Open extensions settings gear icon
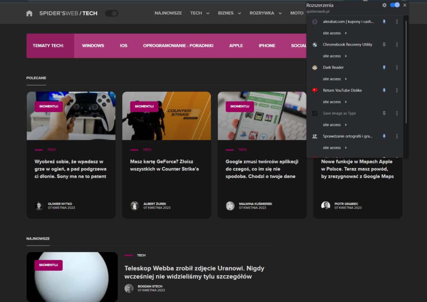Image resolution: width=427 pixels, height=302 pixels. [x=384, y=5]
